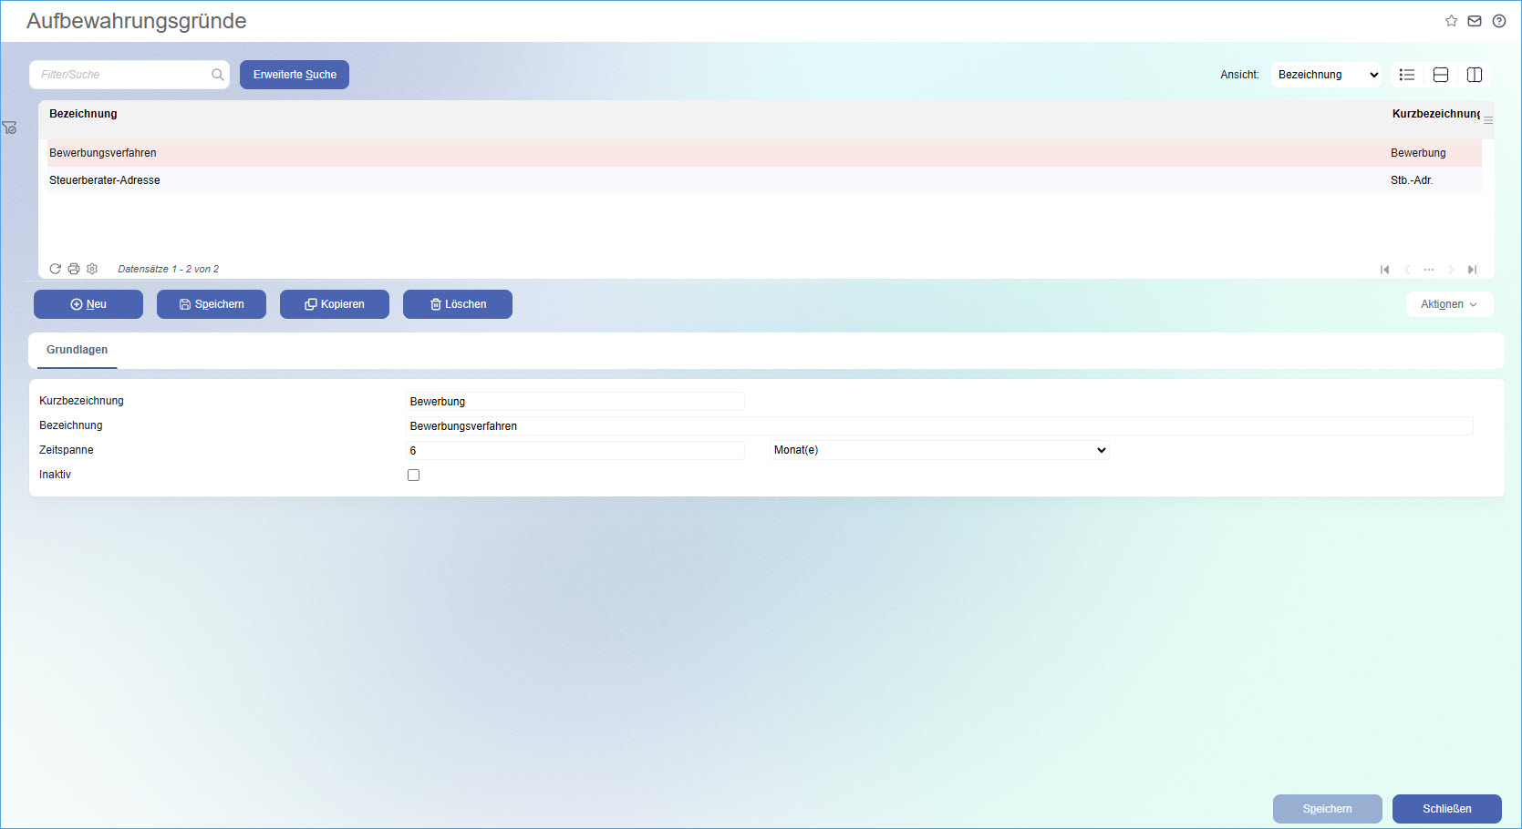Click the envelope mail icon
Viewport: 1522px width, 829px height.
click(1475, 21)
